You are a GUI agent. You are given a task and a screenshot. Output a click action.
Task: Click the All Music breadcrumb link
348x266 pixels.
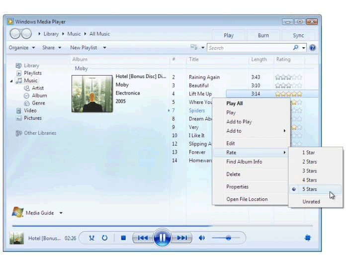tap(99, 34)
